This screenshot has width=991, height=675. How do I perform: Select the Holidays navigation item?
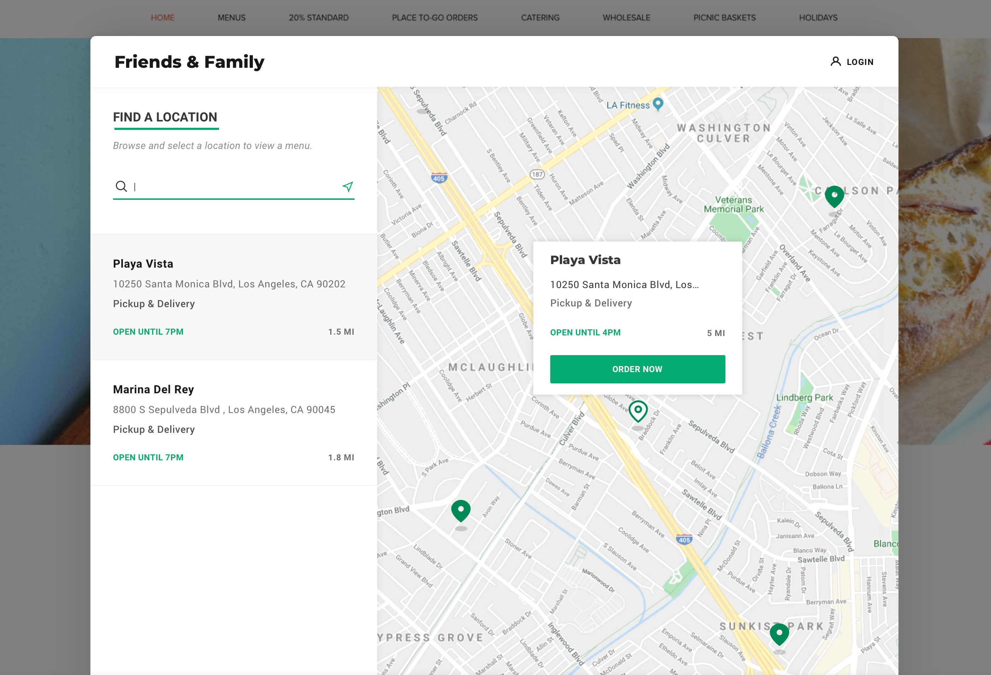[x=818, y=17]
